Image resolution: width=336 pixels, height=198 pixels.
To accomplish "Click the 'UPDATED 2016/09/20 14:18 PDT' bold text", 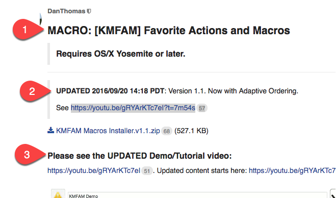I will 110,91.
